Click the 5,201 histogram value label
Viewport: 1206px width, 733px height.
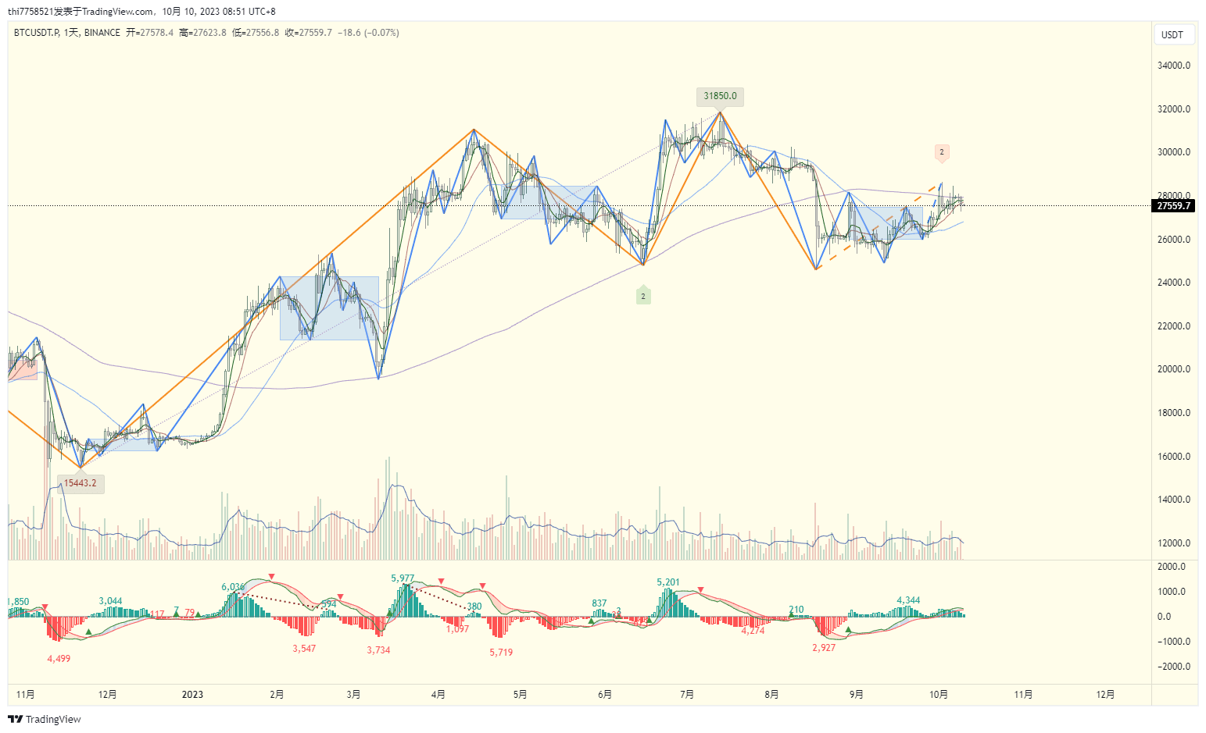tap(668, 582)
